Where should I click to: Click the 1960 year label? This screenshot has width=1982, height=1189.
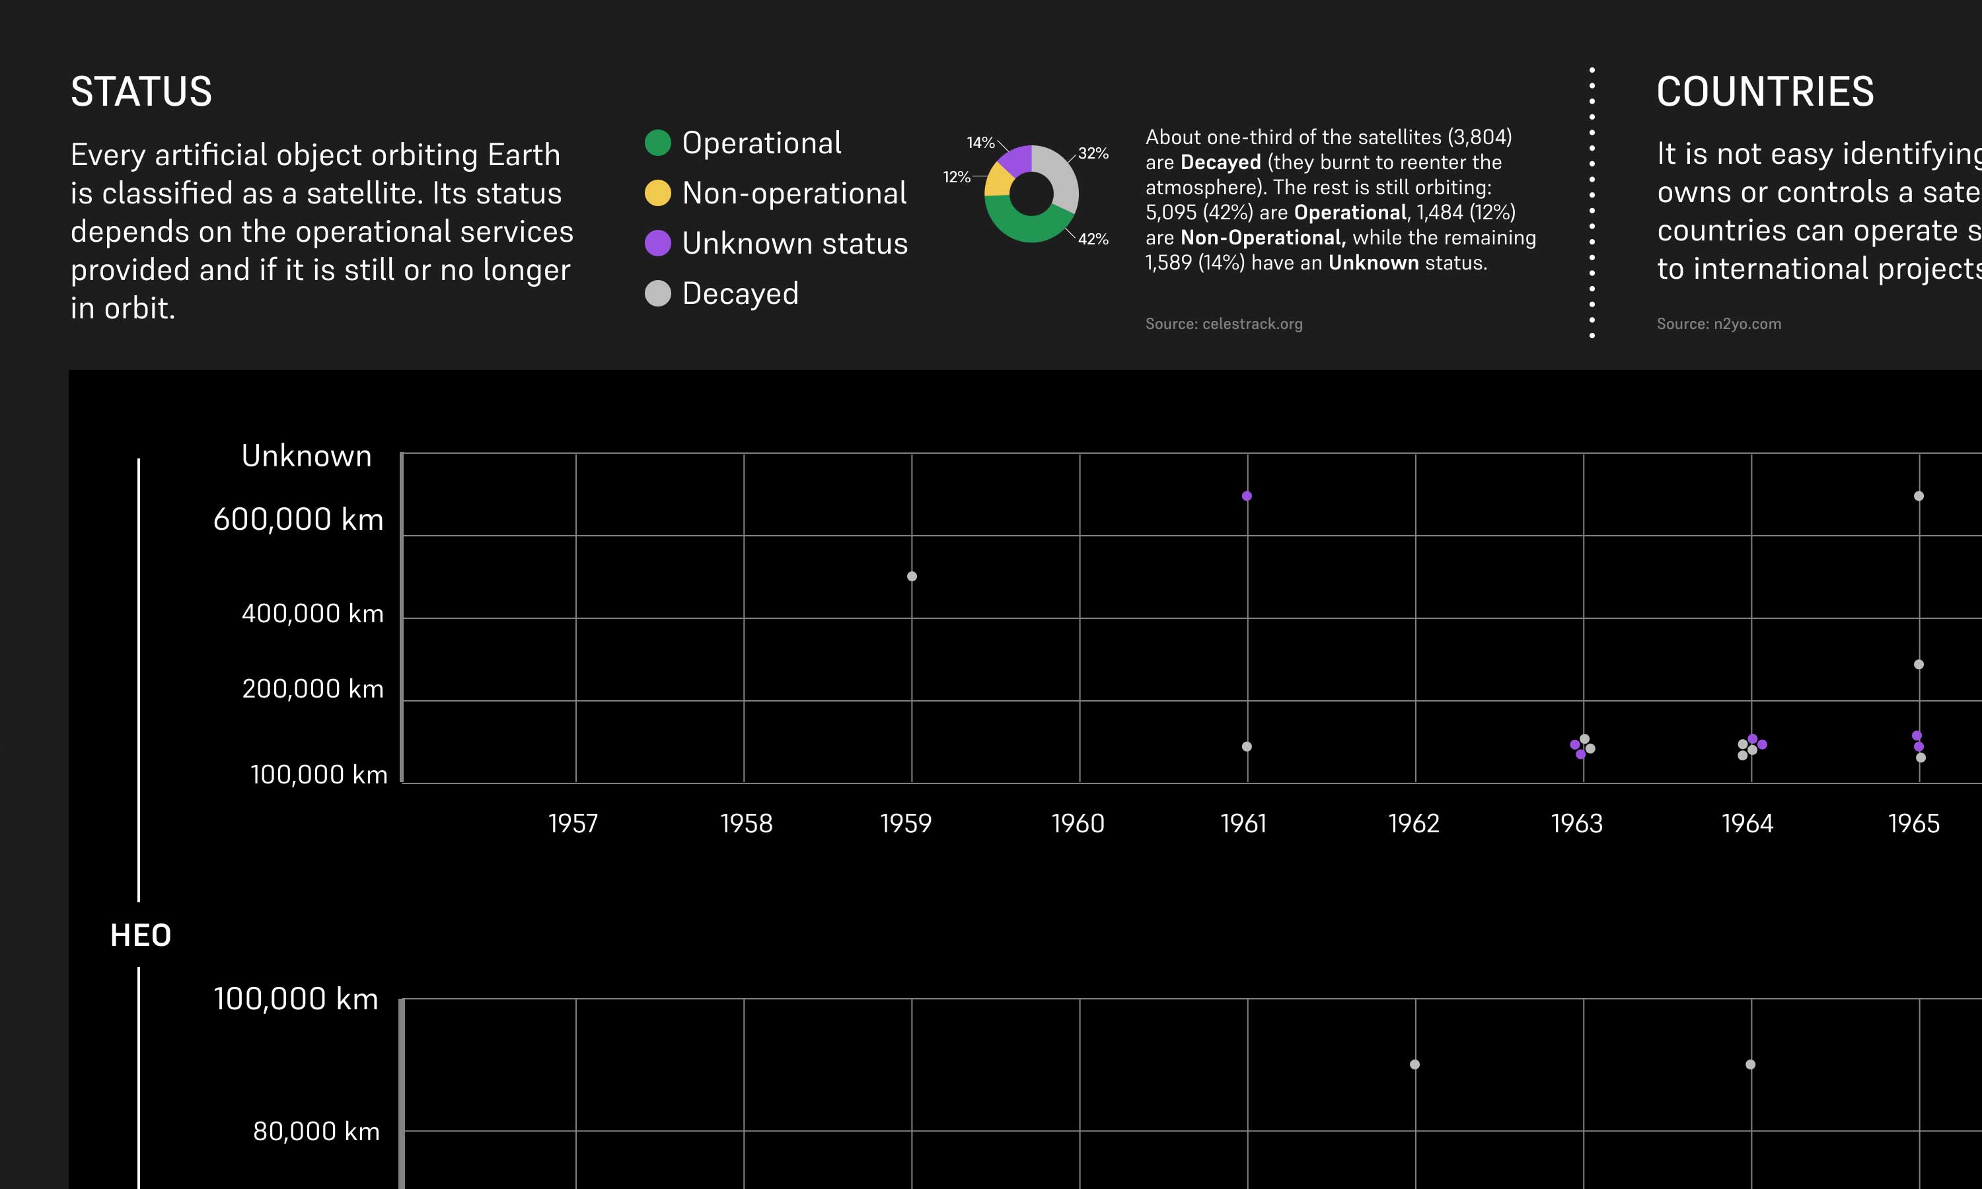tap(1078, 824)
